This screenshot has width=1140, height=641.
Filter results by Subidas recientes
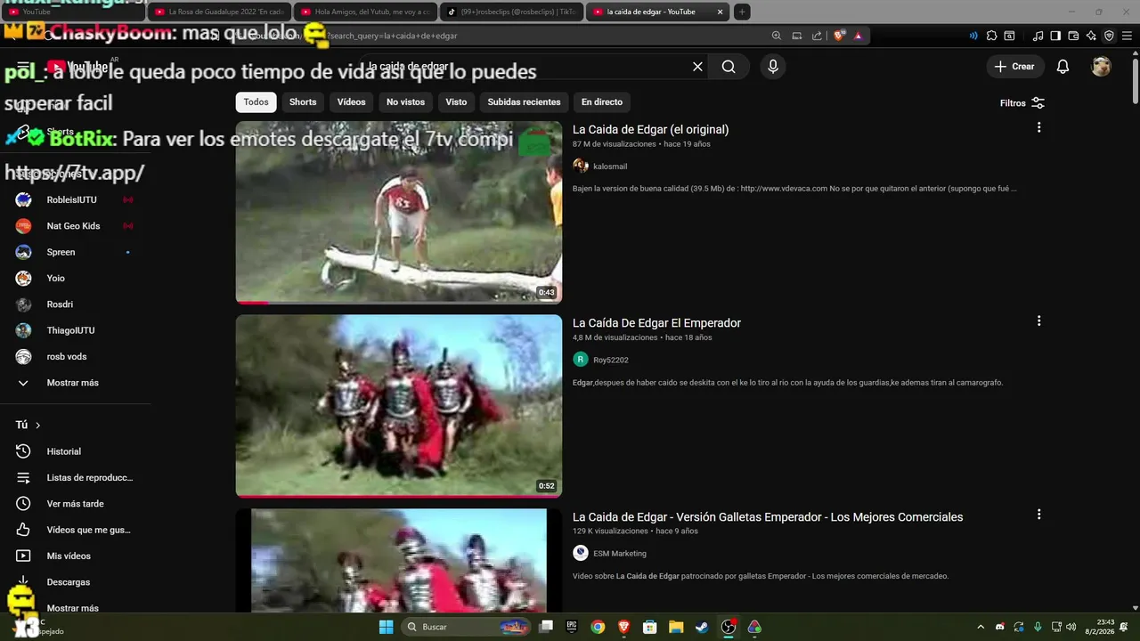tap(524, 101)
